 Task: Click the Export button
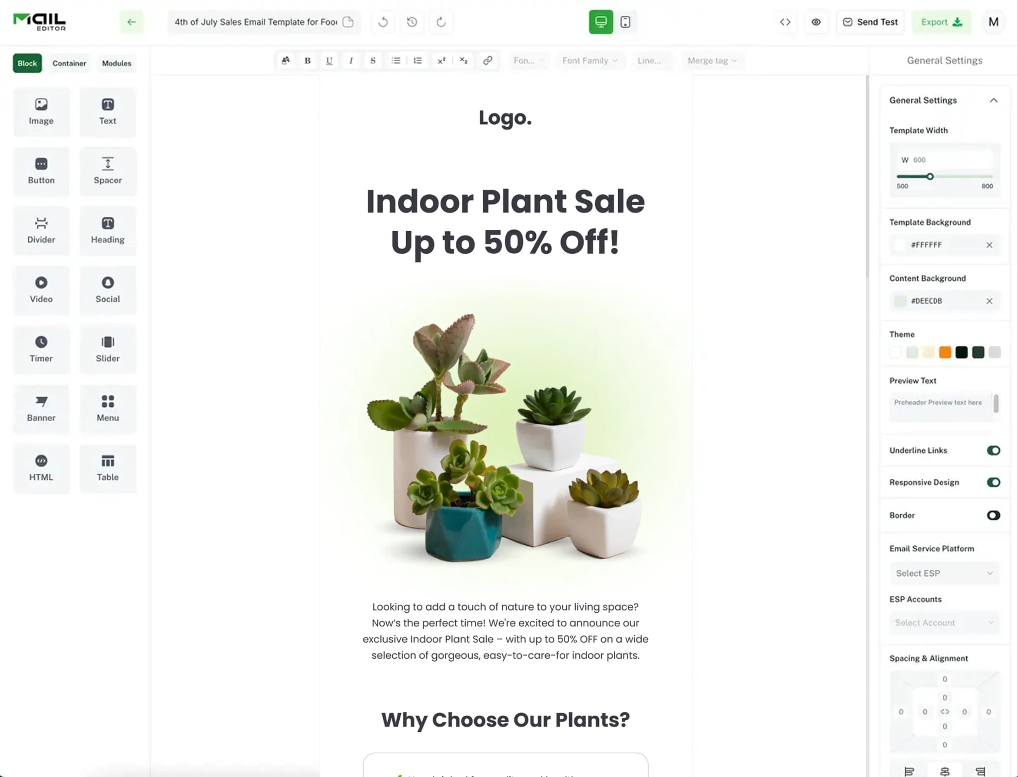click(941, 22)
